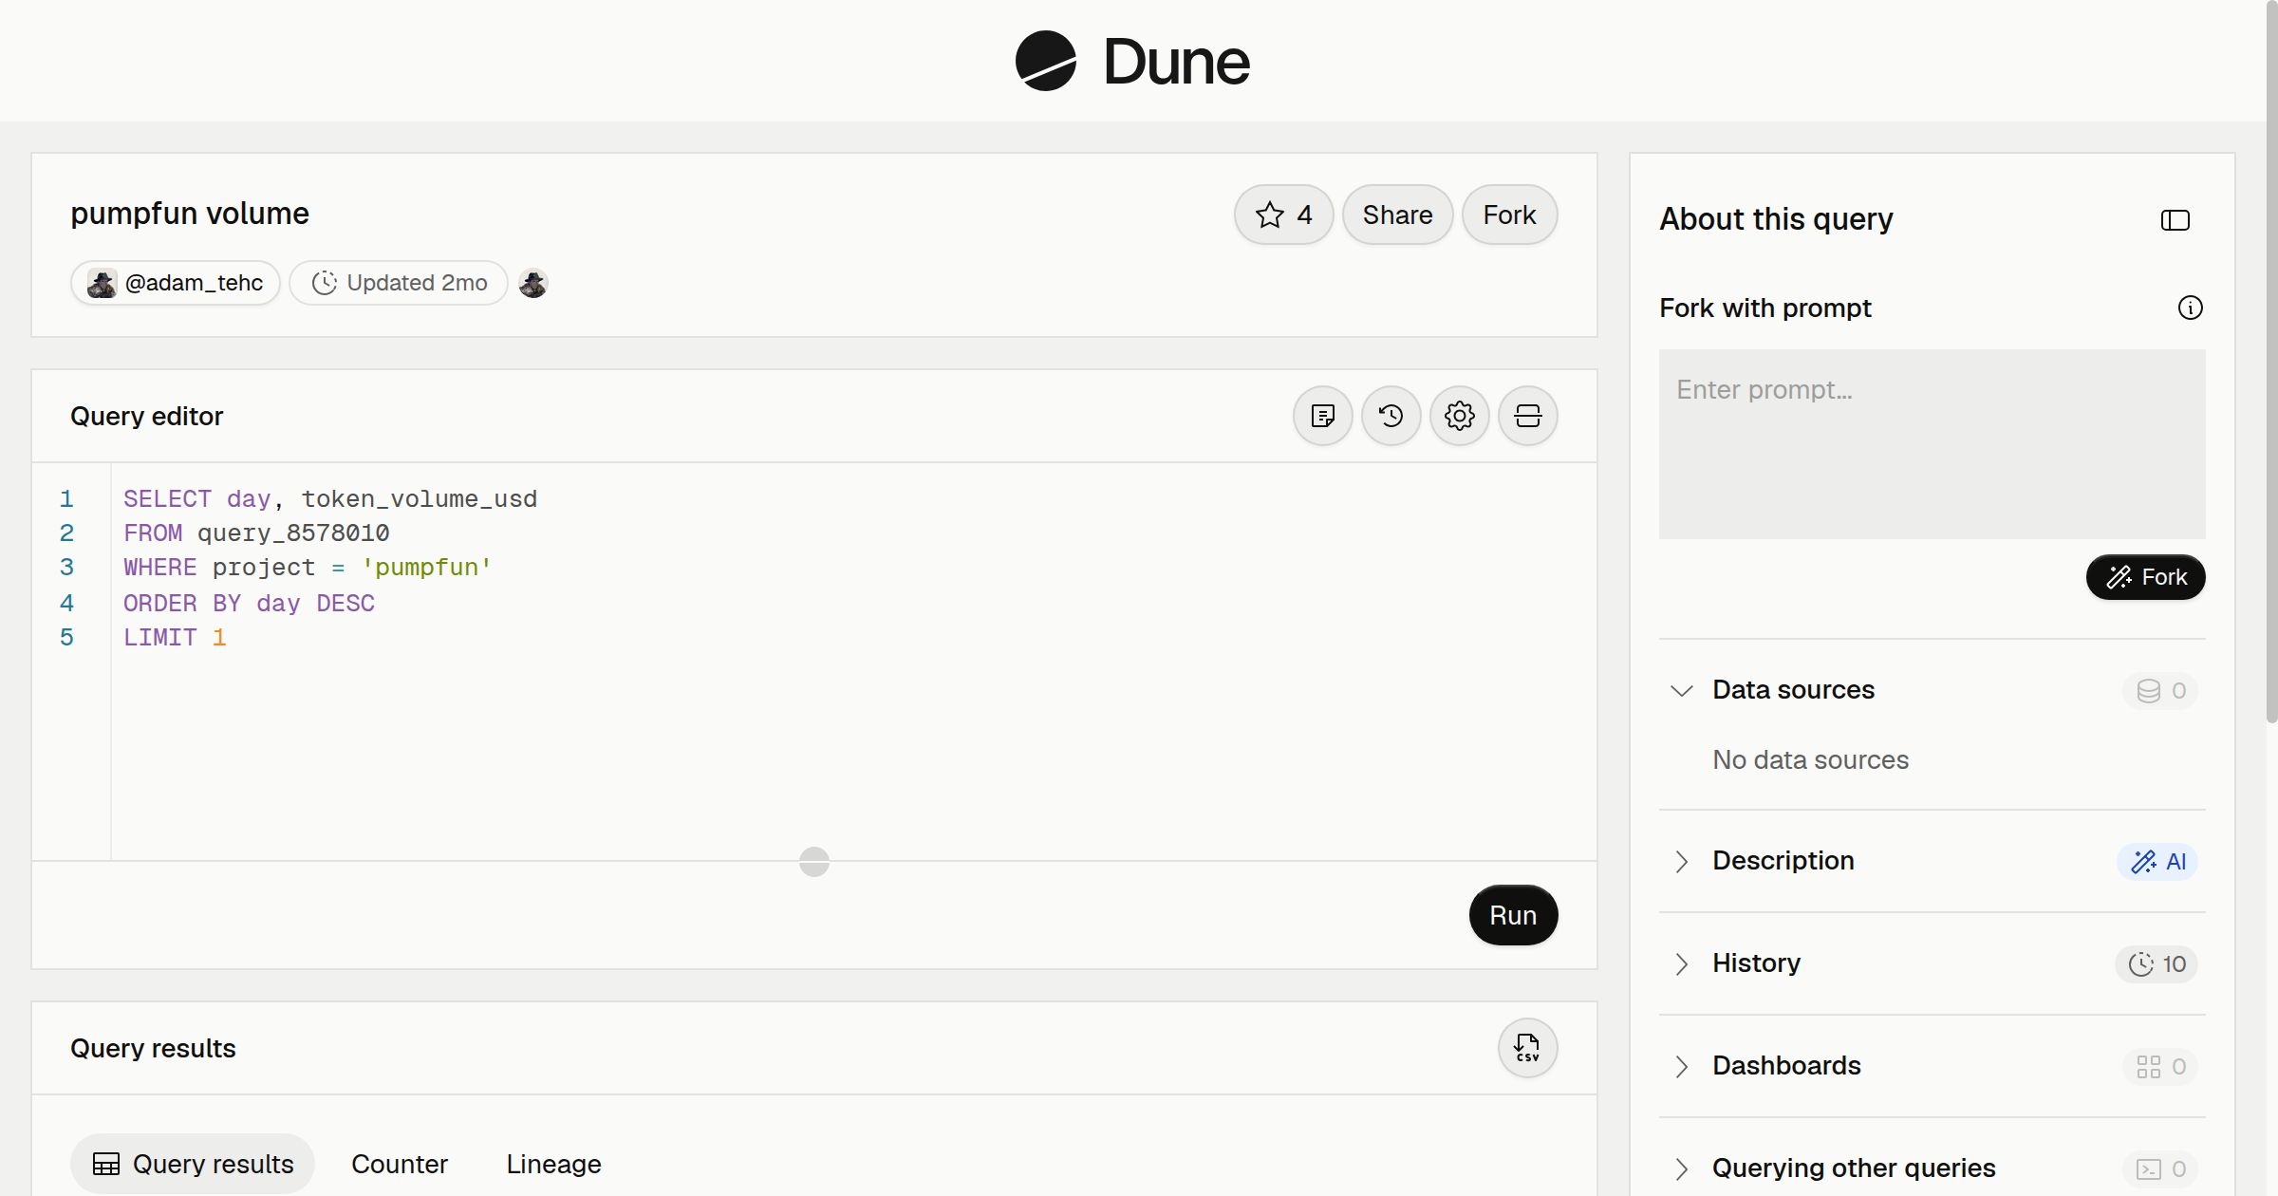2278x1196 pixels.
Task: Click the Dune logo
Action: click(1132, 61)
